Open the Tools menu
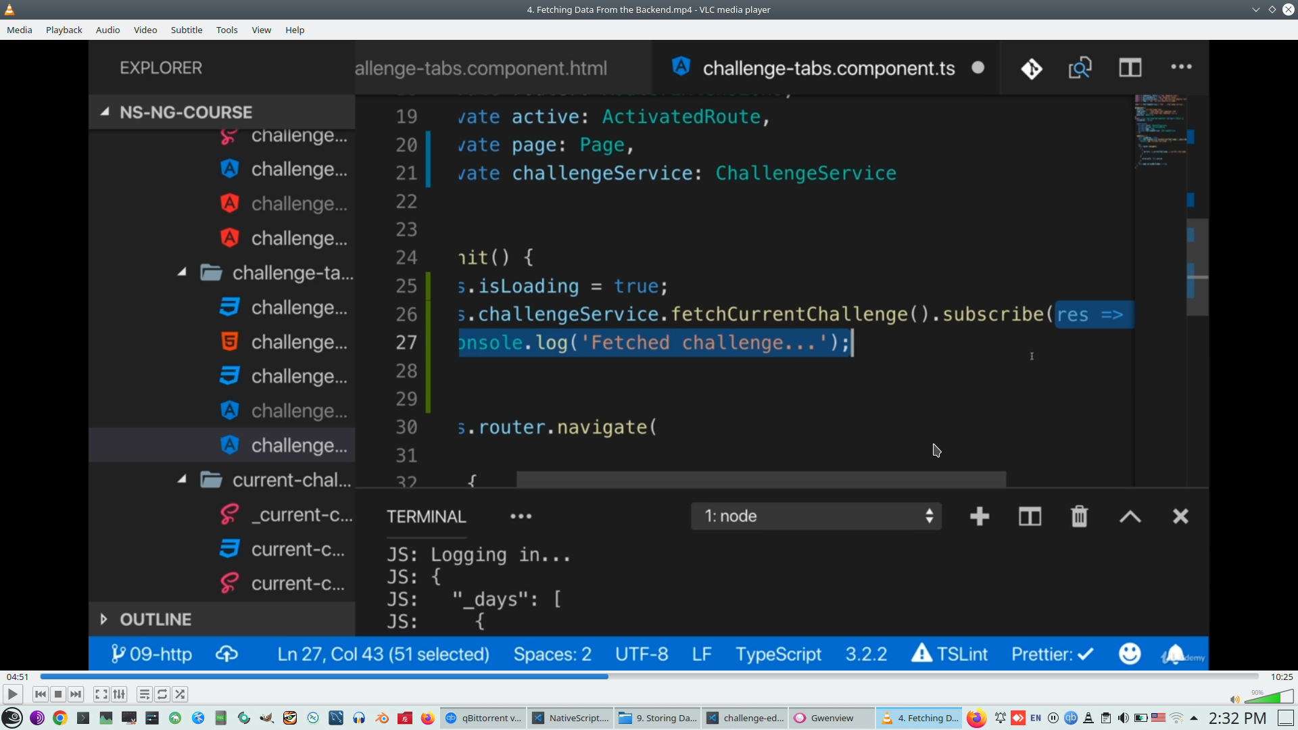Image resolution: width=1298 pixels, height=730 pixels. tap(226, 30)
